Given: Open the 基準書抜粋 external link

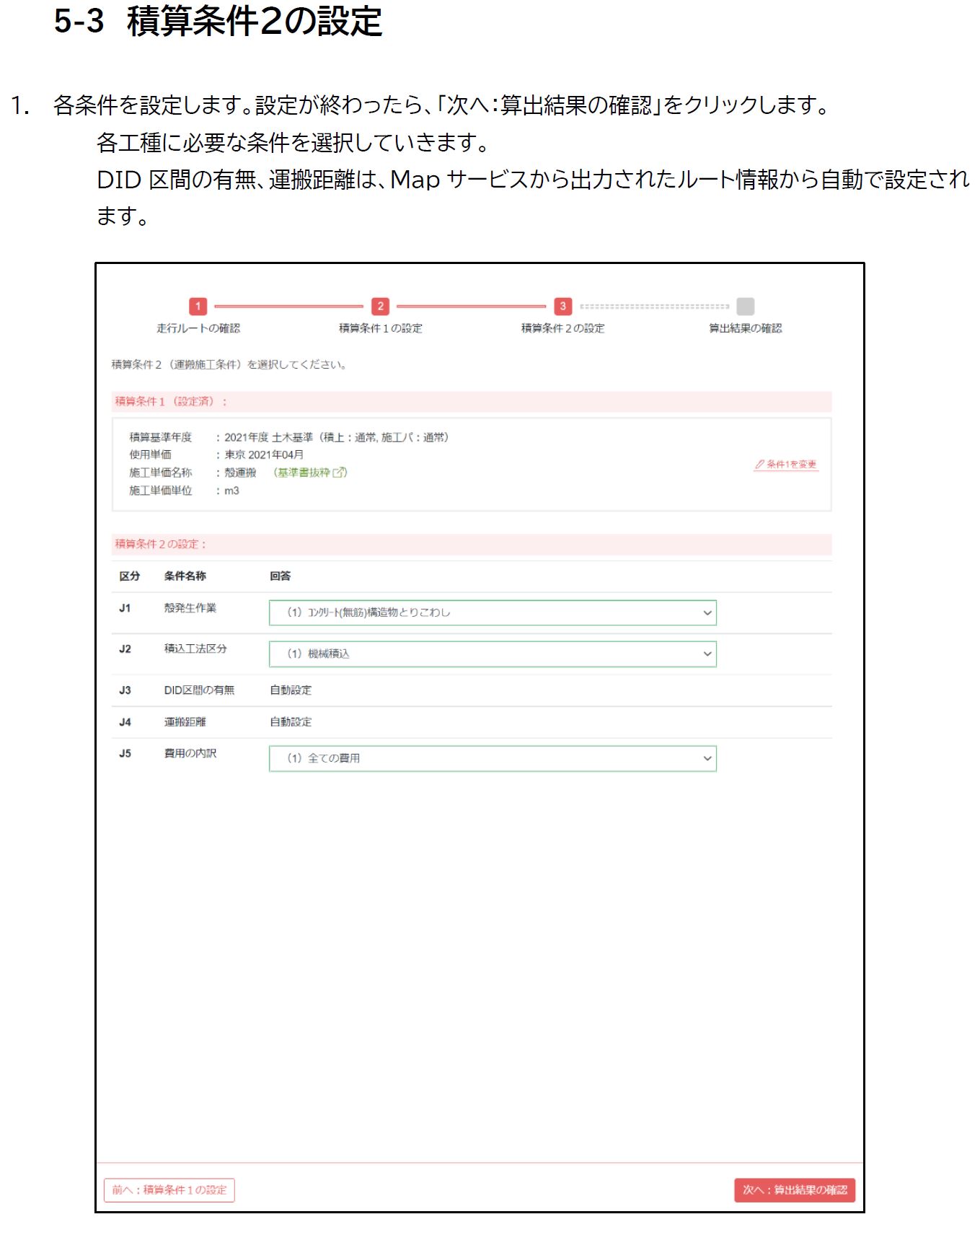Looking at the screenshot, I should (x=311, y=472).
